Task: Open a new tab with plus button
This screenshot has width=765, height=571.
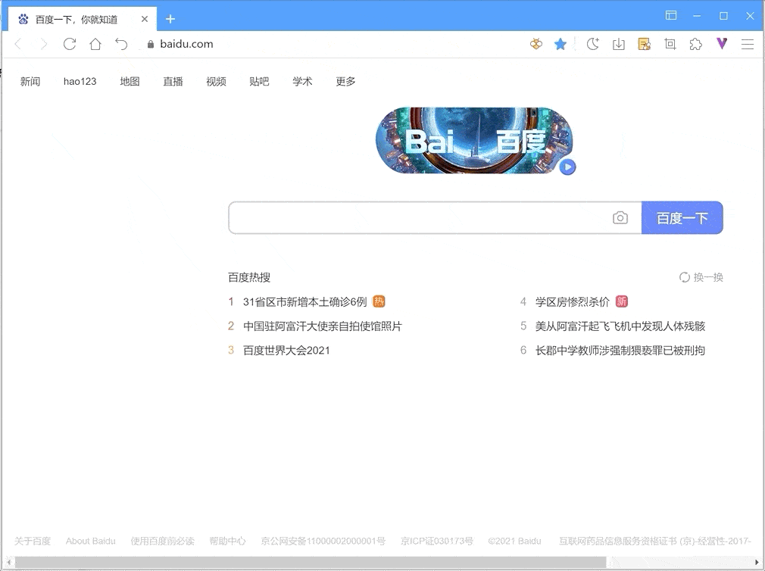Action: [x=170, y=19]
